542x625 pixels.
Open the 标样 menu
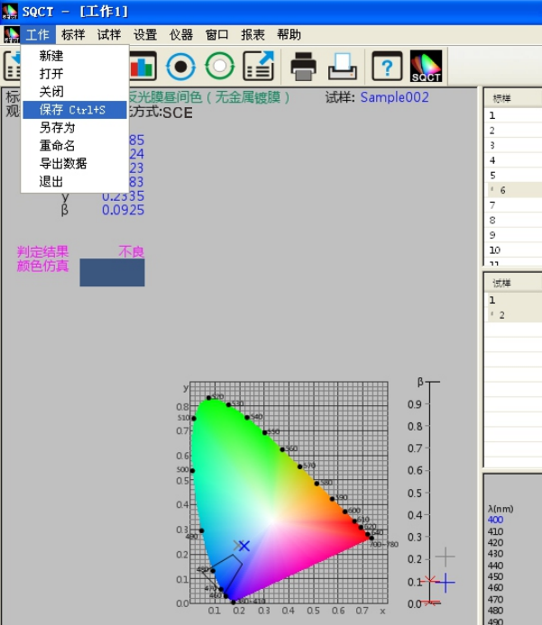point(73,35)
